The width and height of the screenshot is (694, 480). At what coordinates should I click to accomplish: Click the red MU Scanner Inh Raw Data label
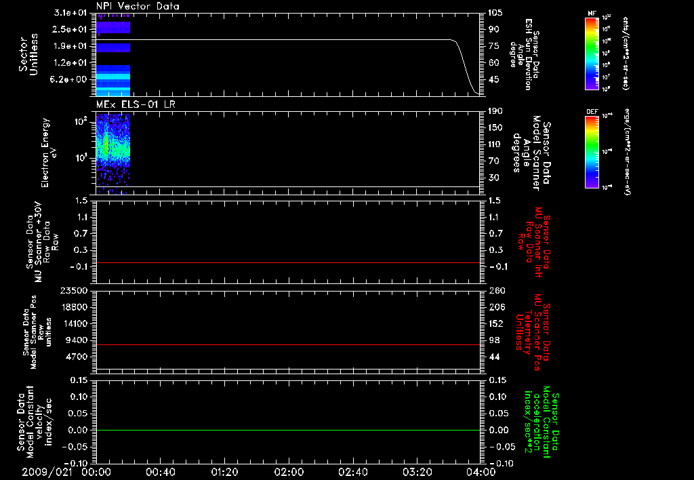coord(534,242)
